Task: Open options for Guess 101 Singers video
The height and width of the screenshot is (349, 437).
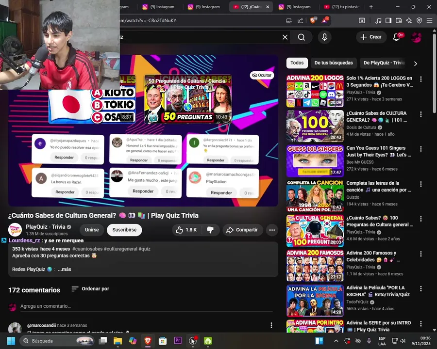Action: [421, 149]
